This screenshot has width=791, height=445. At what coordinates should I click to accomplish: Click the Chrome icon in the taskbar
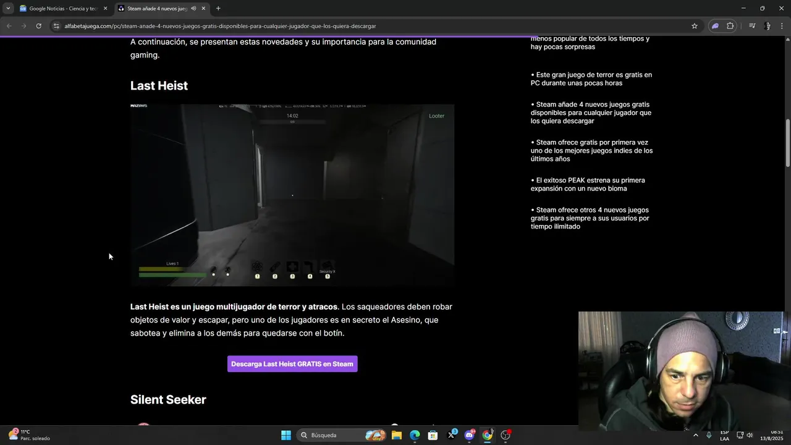pyautogui.click(x=488, y=435)
